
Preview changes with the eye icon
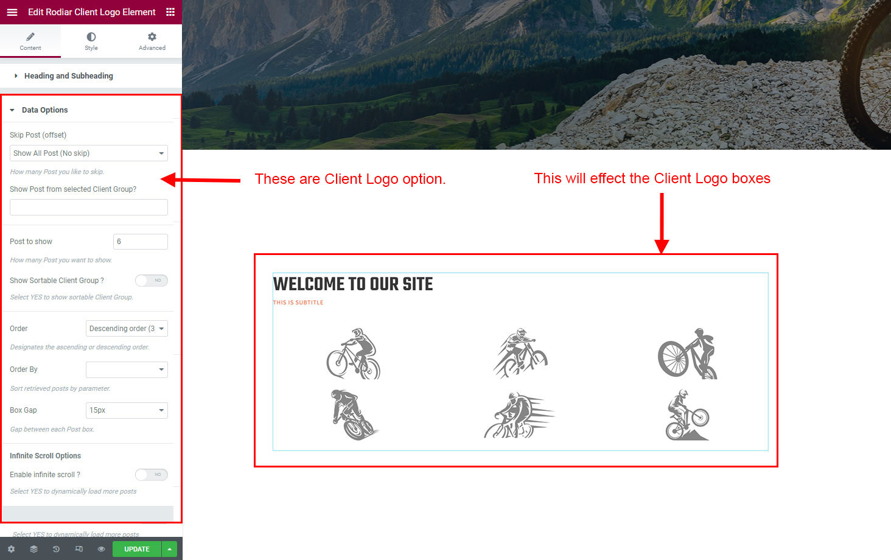(101, 549)
